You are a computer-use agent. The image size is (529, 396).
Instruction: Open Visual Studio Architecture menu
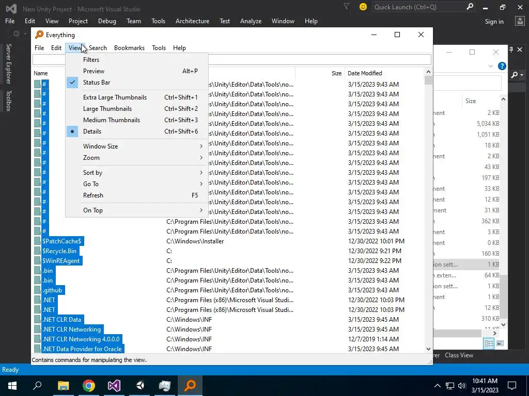192,21
